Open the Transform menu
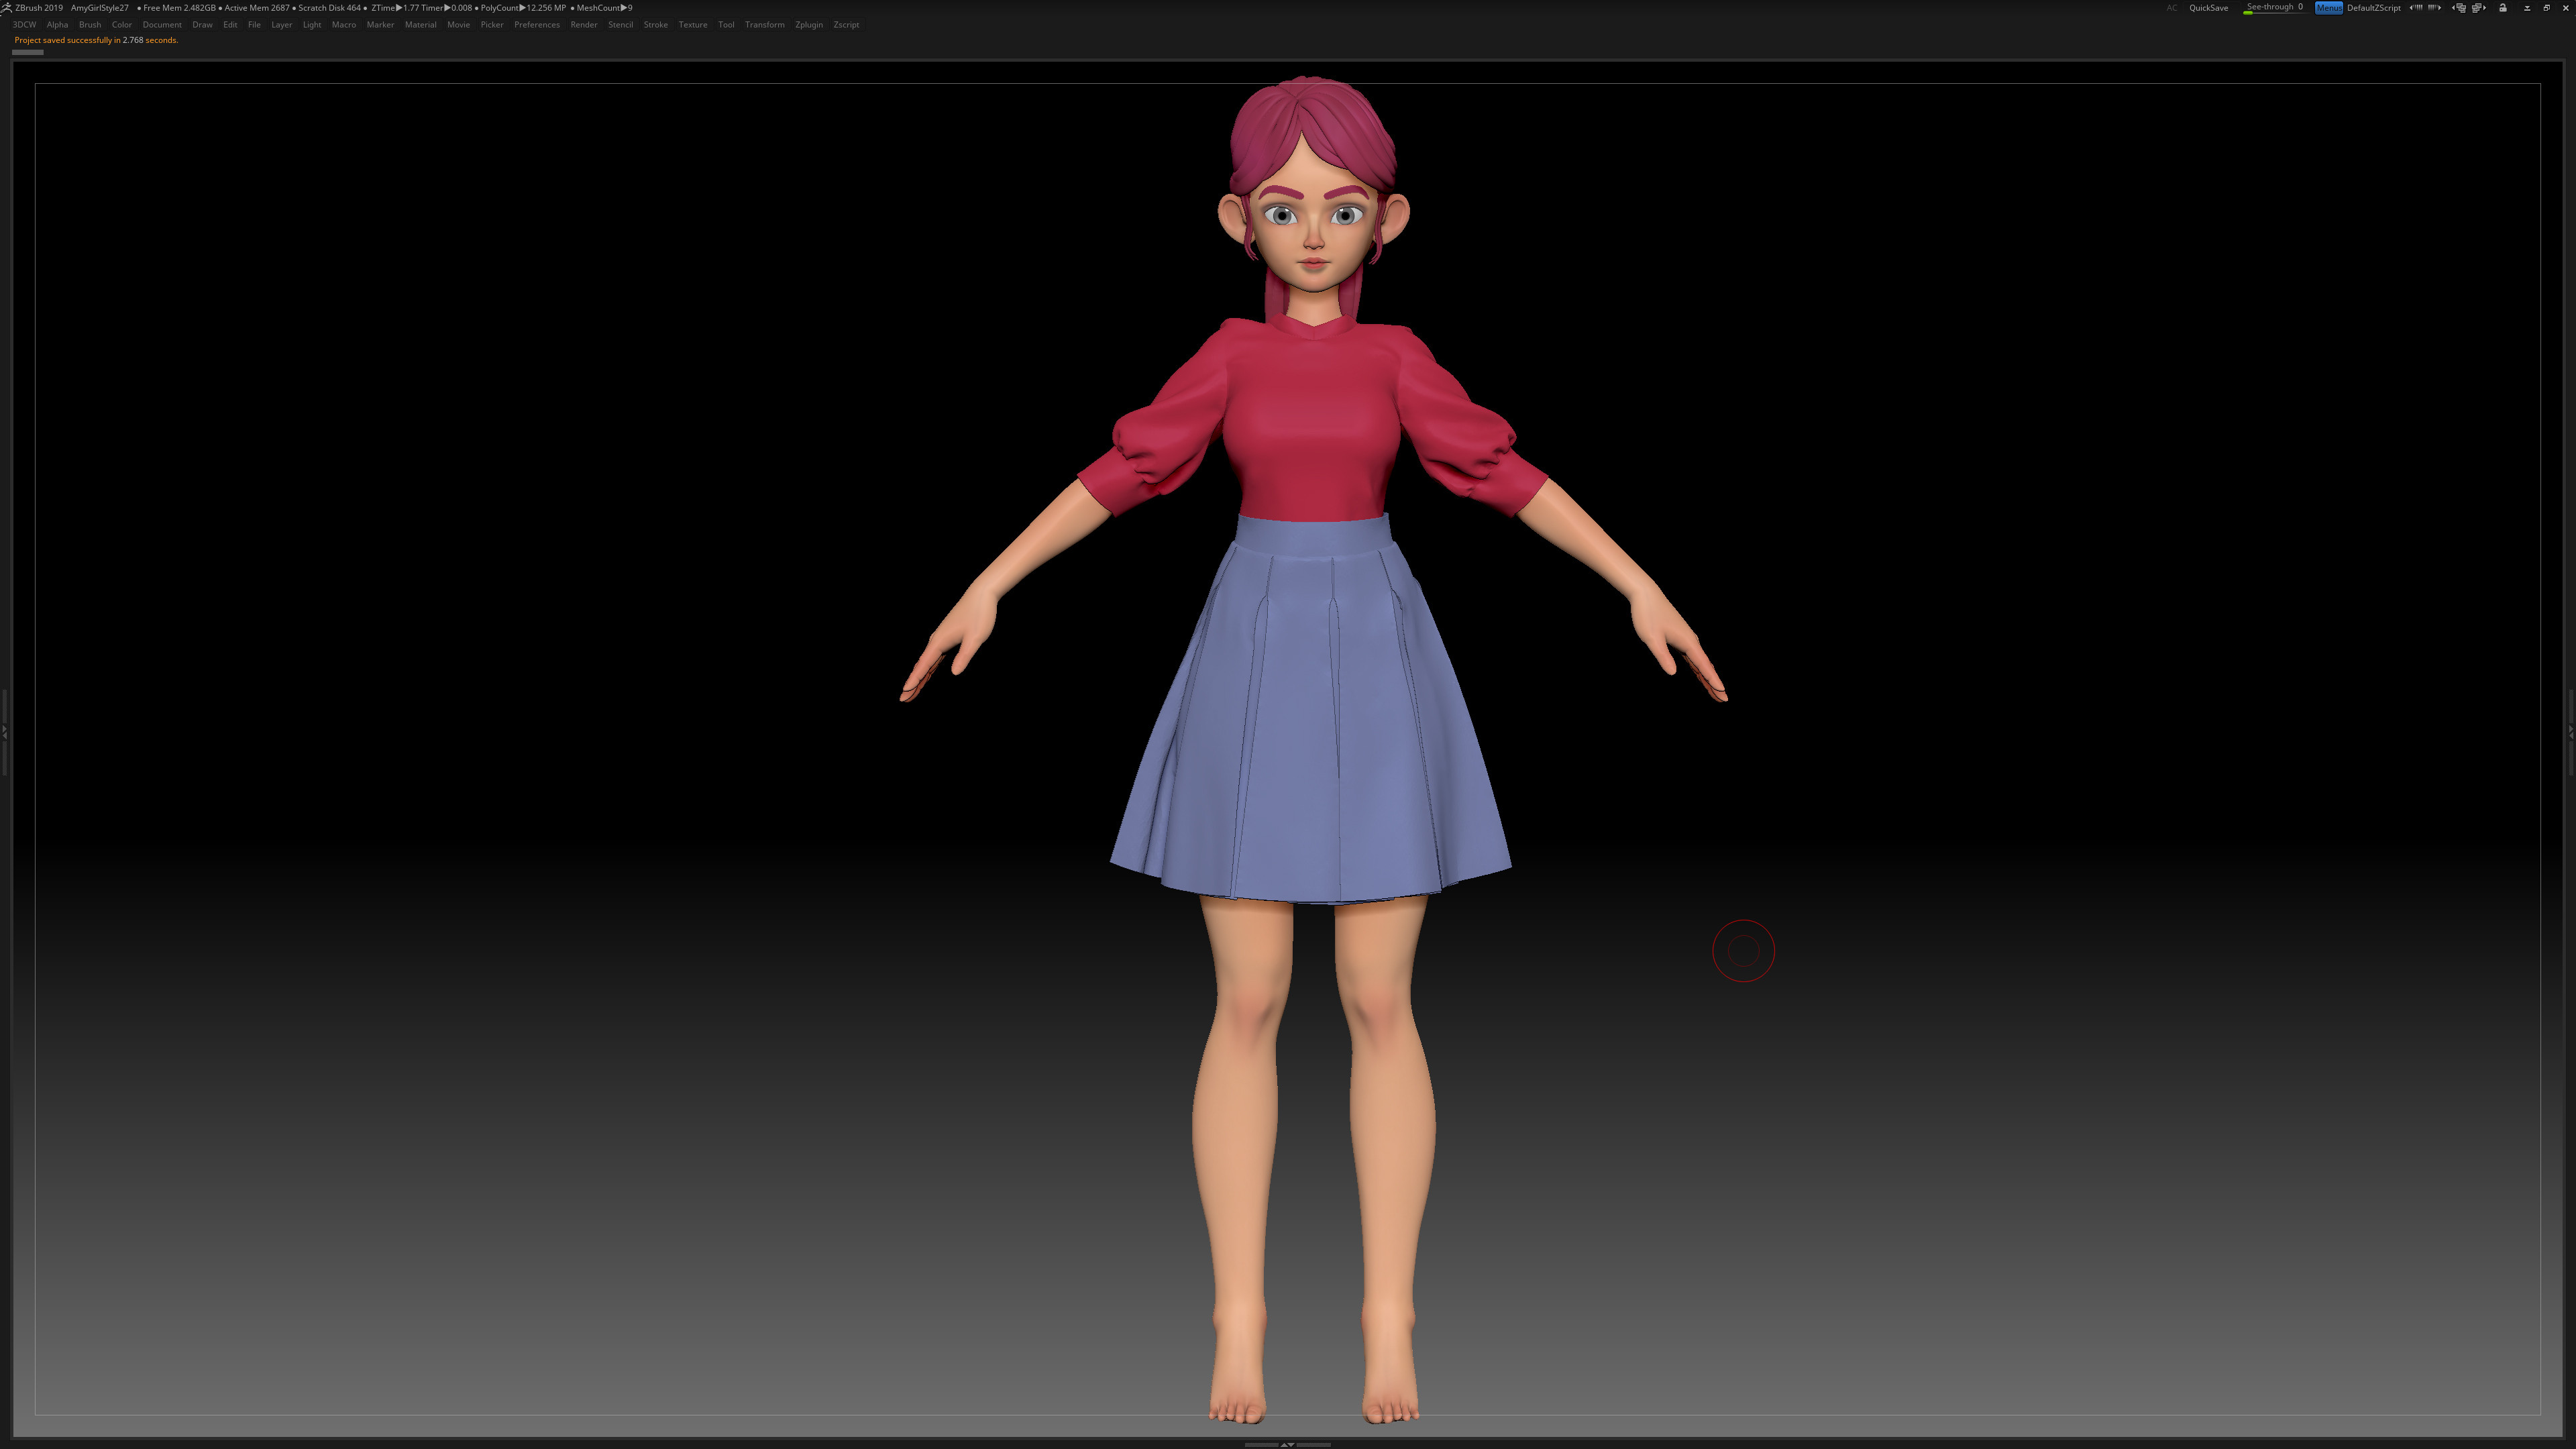Viewport: 2576px width, 1449px height. [x=765, y=24]
